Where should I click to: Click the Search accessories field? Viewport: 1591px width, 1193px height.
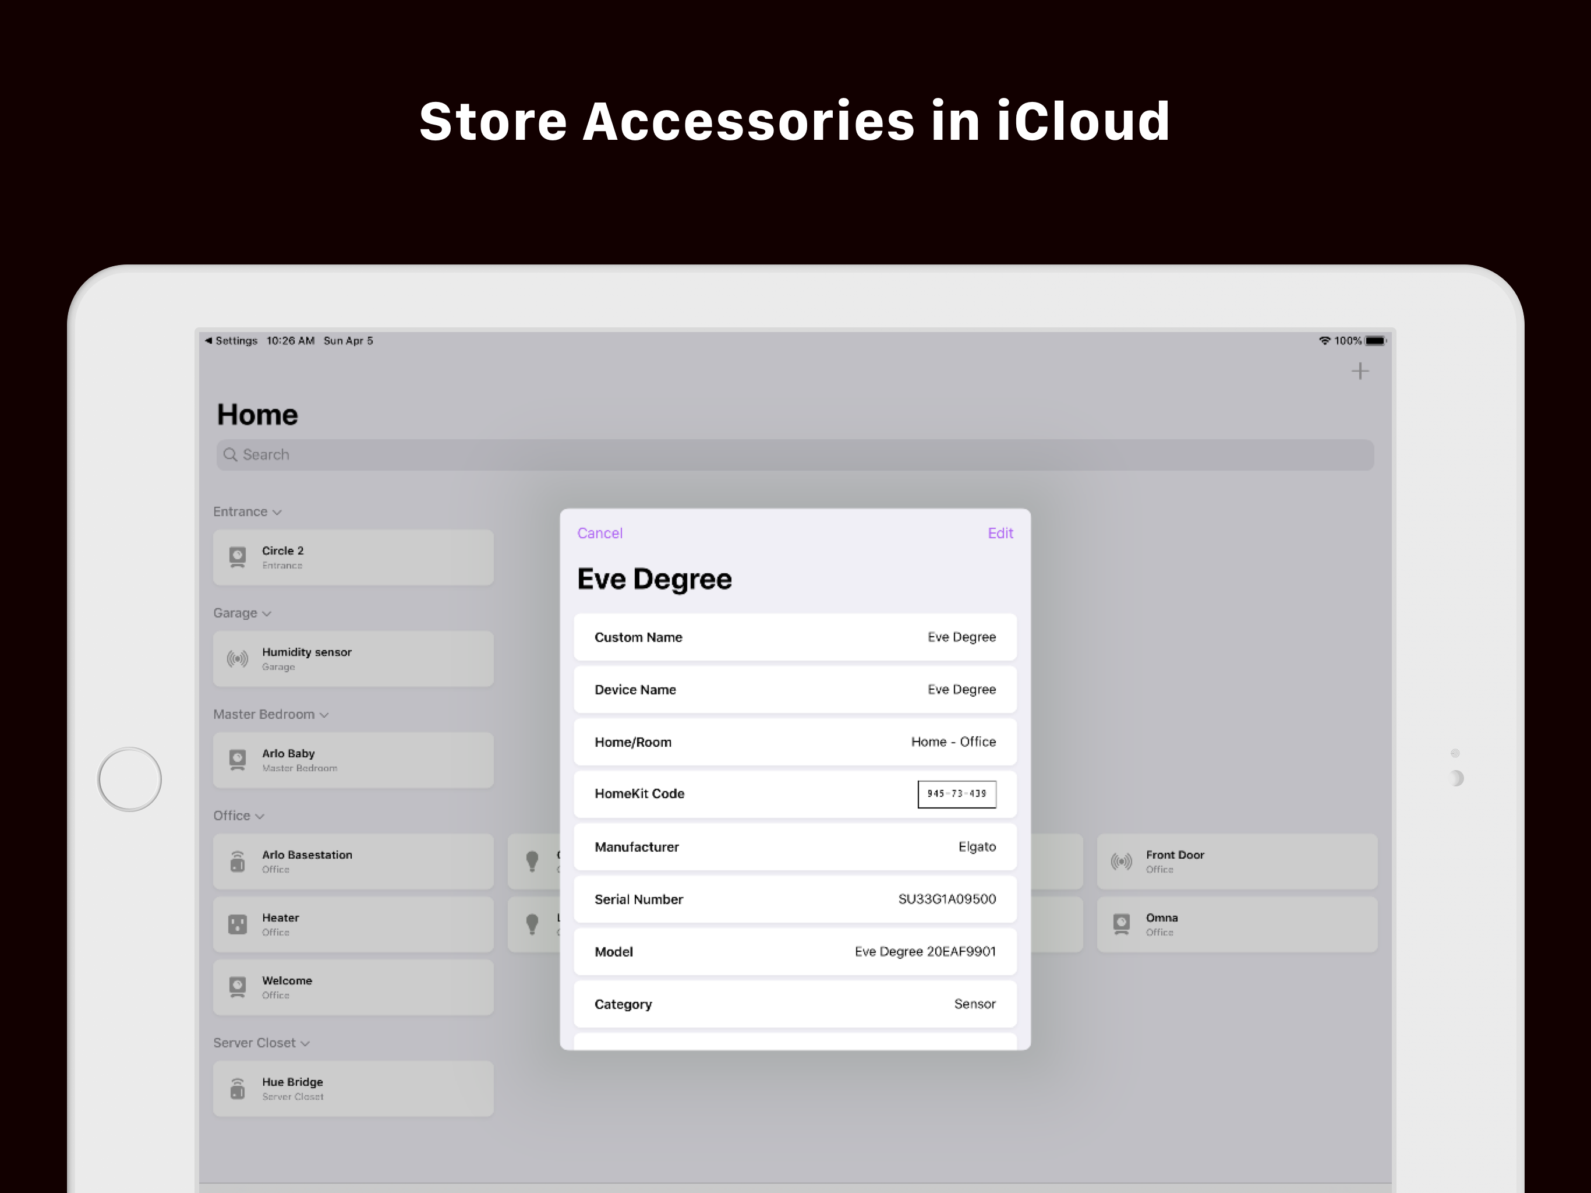pos(795,455)
